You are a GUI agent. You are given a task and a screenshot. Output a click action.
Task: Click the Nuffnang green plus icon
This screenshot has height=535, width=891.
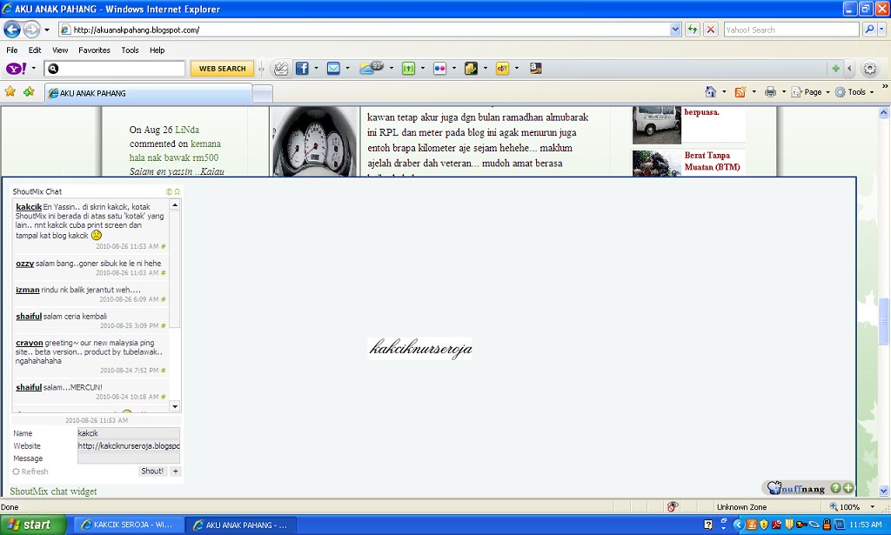(x=848, y=488)
